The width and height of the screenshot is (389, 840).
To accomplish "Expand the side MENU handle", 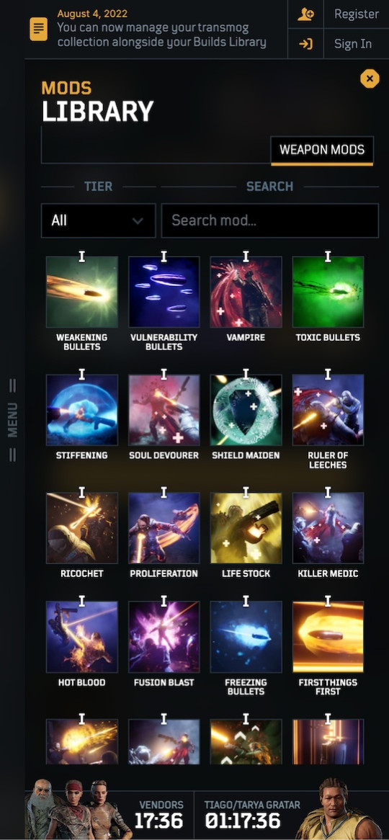I will tap(12, 420).
